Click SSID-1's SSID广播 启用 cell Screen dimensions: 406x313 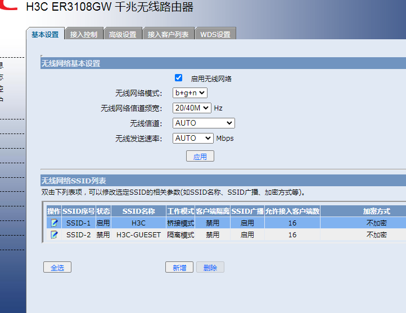[247, 223]
